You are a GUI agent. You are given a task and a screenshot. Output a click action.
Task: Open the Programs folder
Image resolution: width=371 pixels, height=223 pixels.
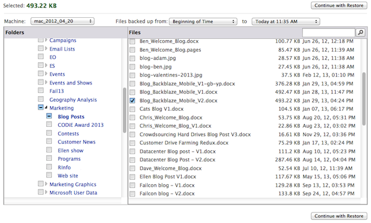(x=69, y=159)
